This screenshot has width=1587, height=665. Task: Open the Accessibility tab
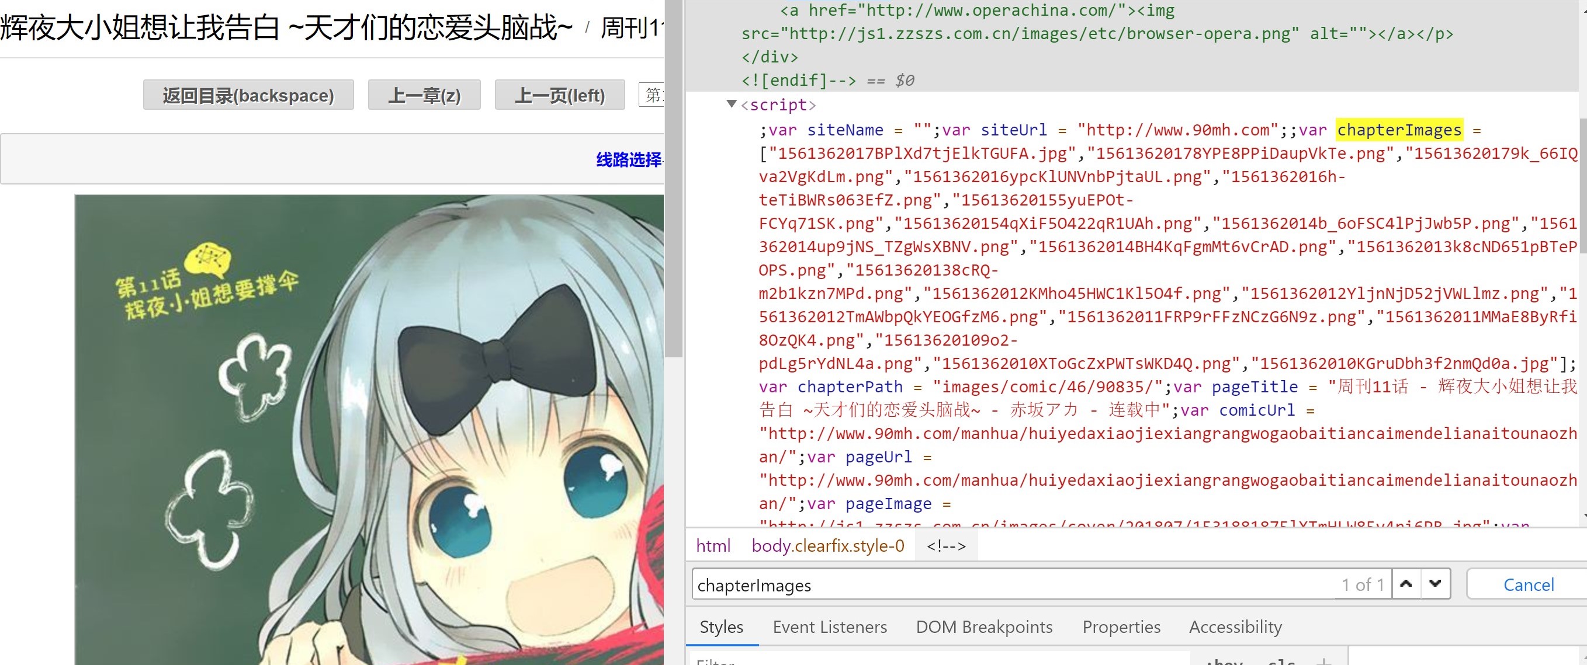pos(1235,627)
